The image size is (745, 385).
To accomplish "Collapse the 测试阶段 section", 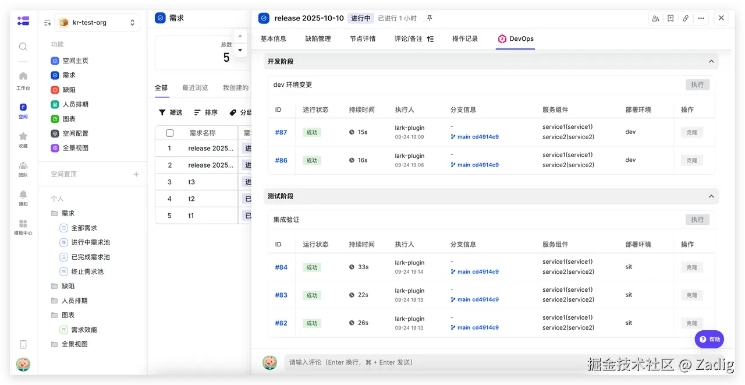I will (x=711, y=196).
